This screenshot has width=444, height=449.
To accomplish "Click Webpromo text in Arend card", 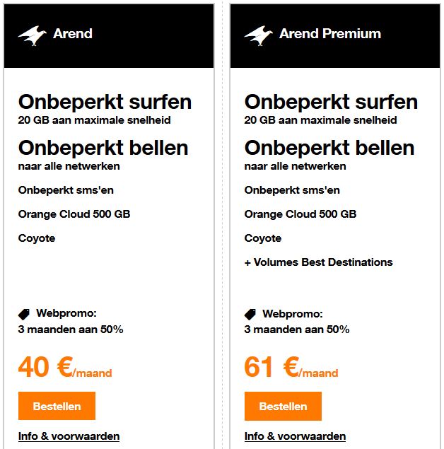I will point(66,313).
